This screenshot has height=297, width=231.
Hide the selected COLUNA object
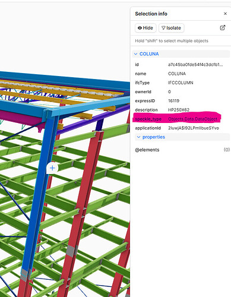[x=145, y=28]
